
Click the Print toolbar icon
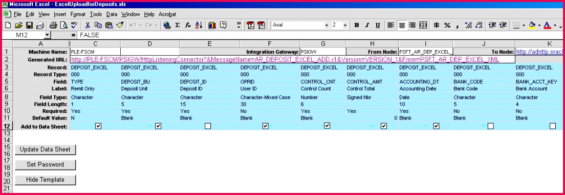53,25
